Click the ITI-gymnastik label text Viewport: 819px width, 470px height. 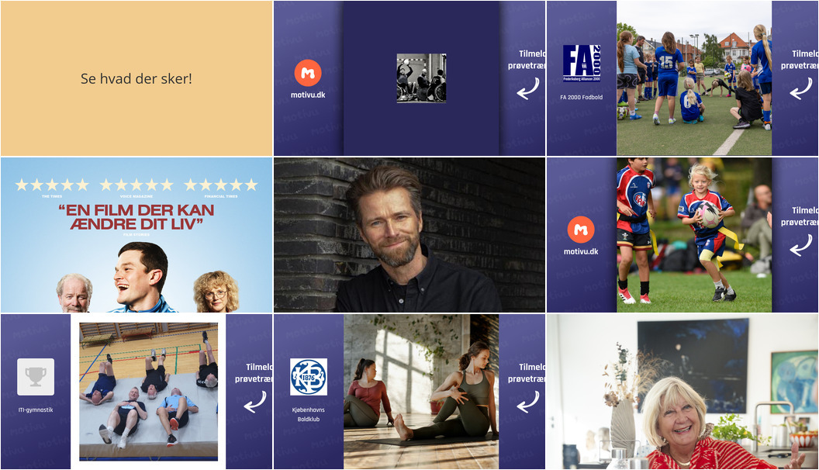36,410
